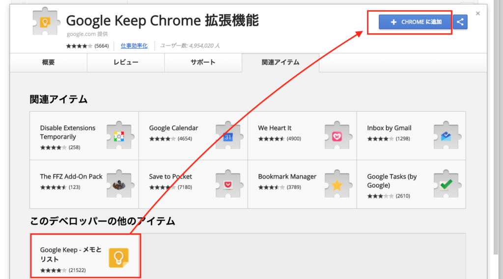The height and width of the screenshot is (279, 503).
Task: Open the Google Calendar title
Action: (x=173, y=128)
